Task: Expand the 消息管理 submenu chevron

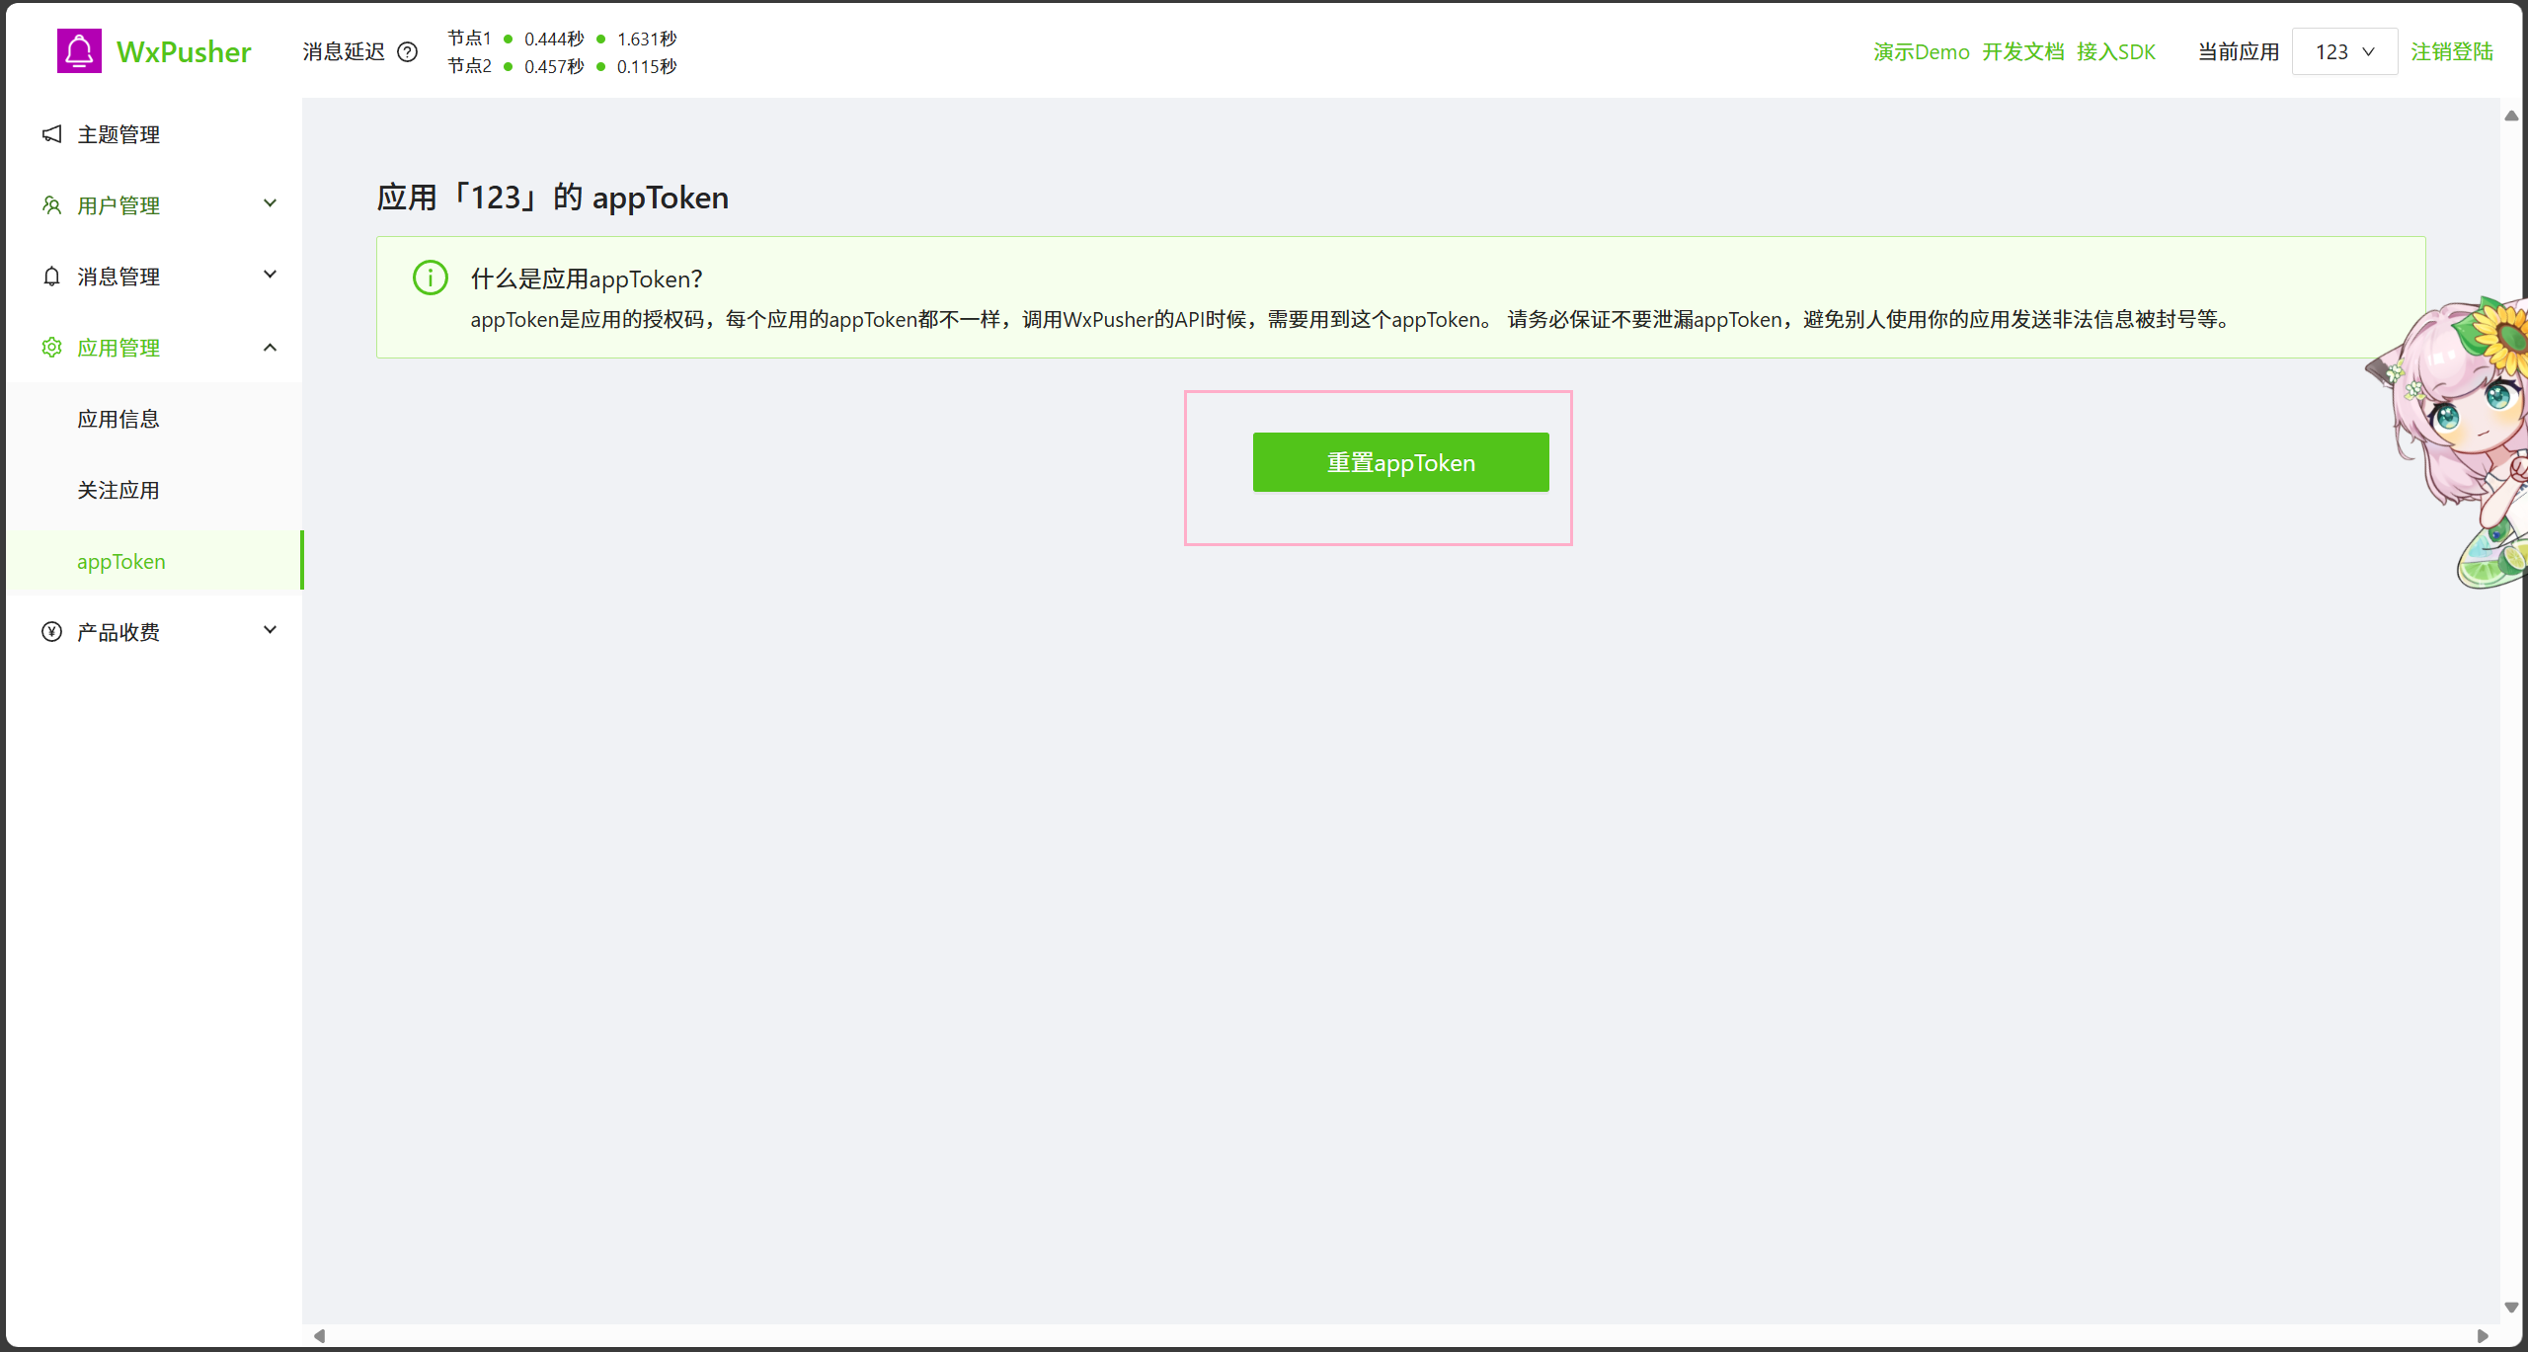Action: coord(270,276)
